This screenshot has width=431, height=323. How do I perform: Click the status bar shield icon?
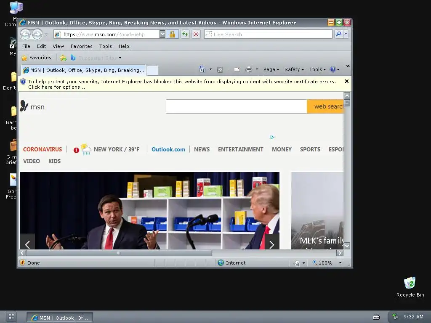(23, 262)
